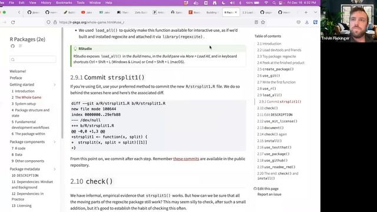
Task: Bookmark this page with the star icon
Action: tap(263, 22)
